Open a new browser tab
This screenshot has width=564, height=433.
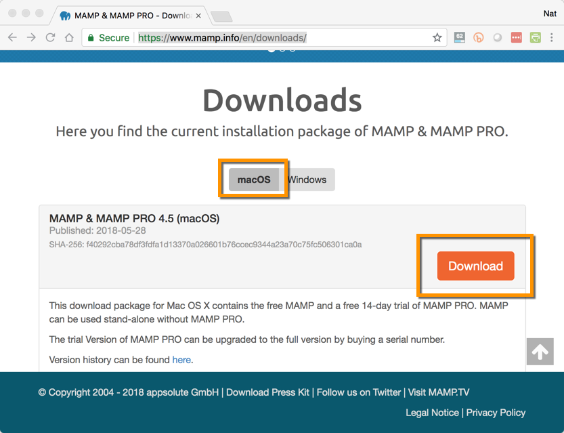221,16
